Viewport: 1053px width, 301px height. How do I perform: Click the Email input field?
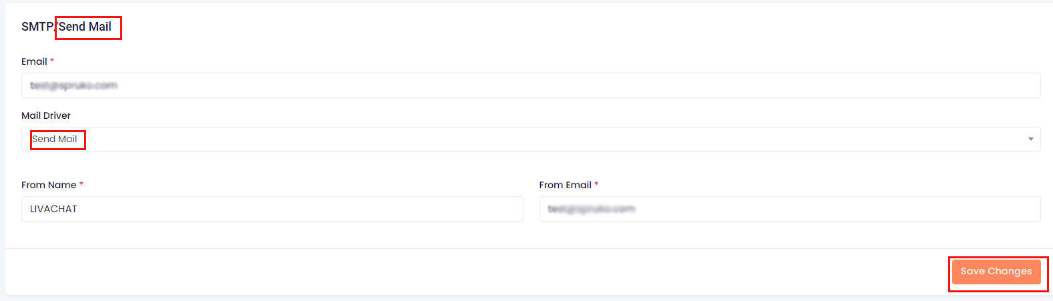531,85
